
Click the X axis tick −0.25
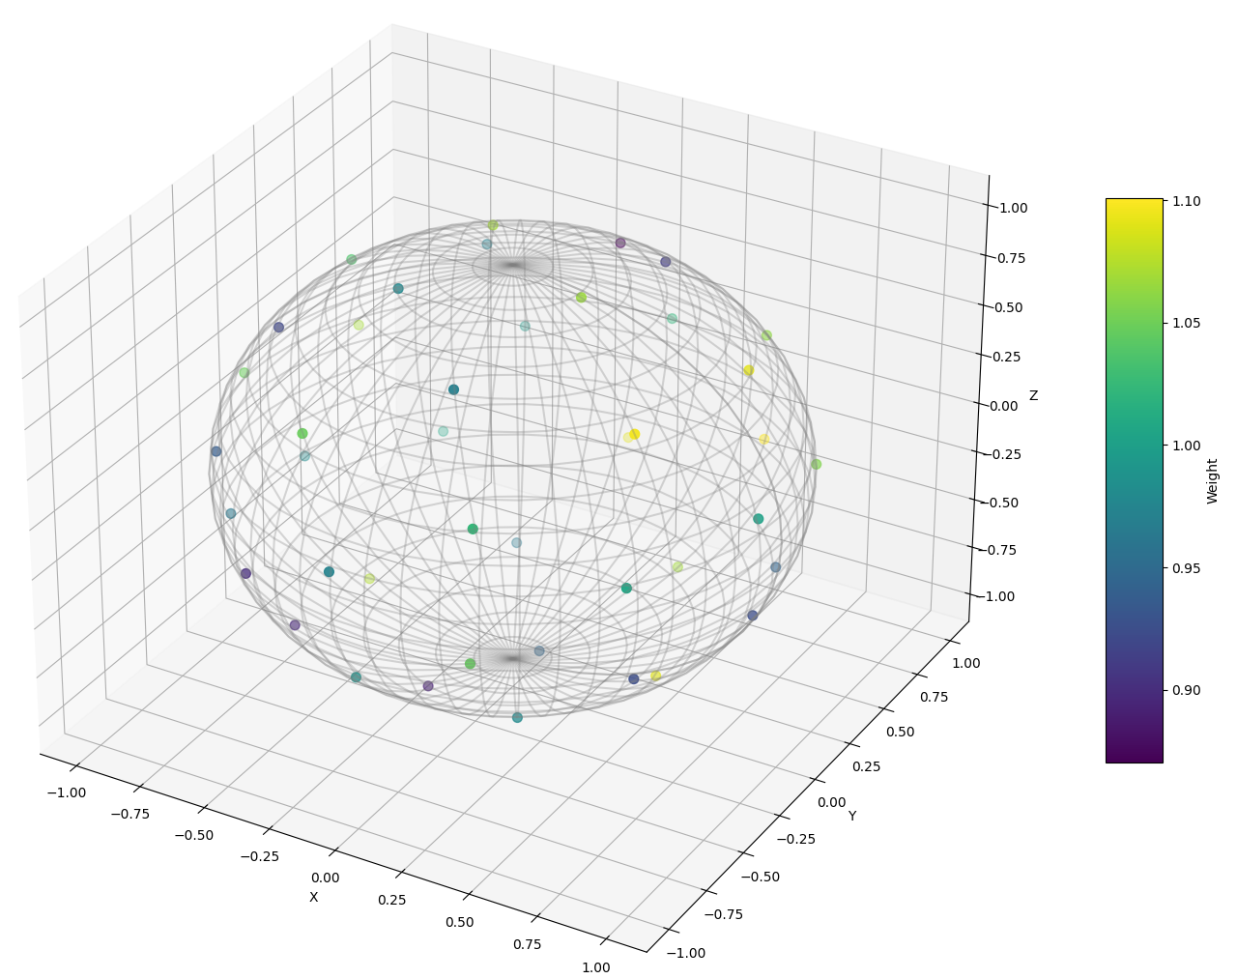coord(259,856)
